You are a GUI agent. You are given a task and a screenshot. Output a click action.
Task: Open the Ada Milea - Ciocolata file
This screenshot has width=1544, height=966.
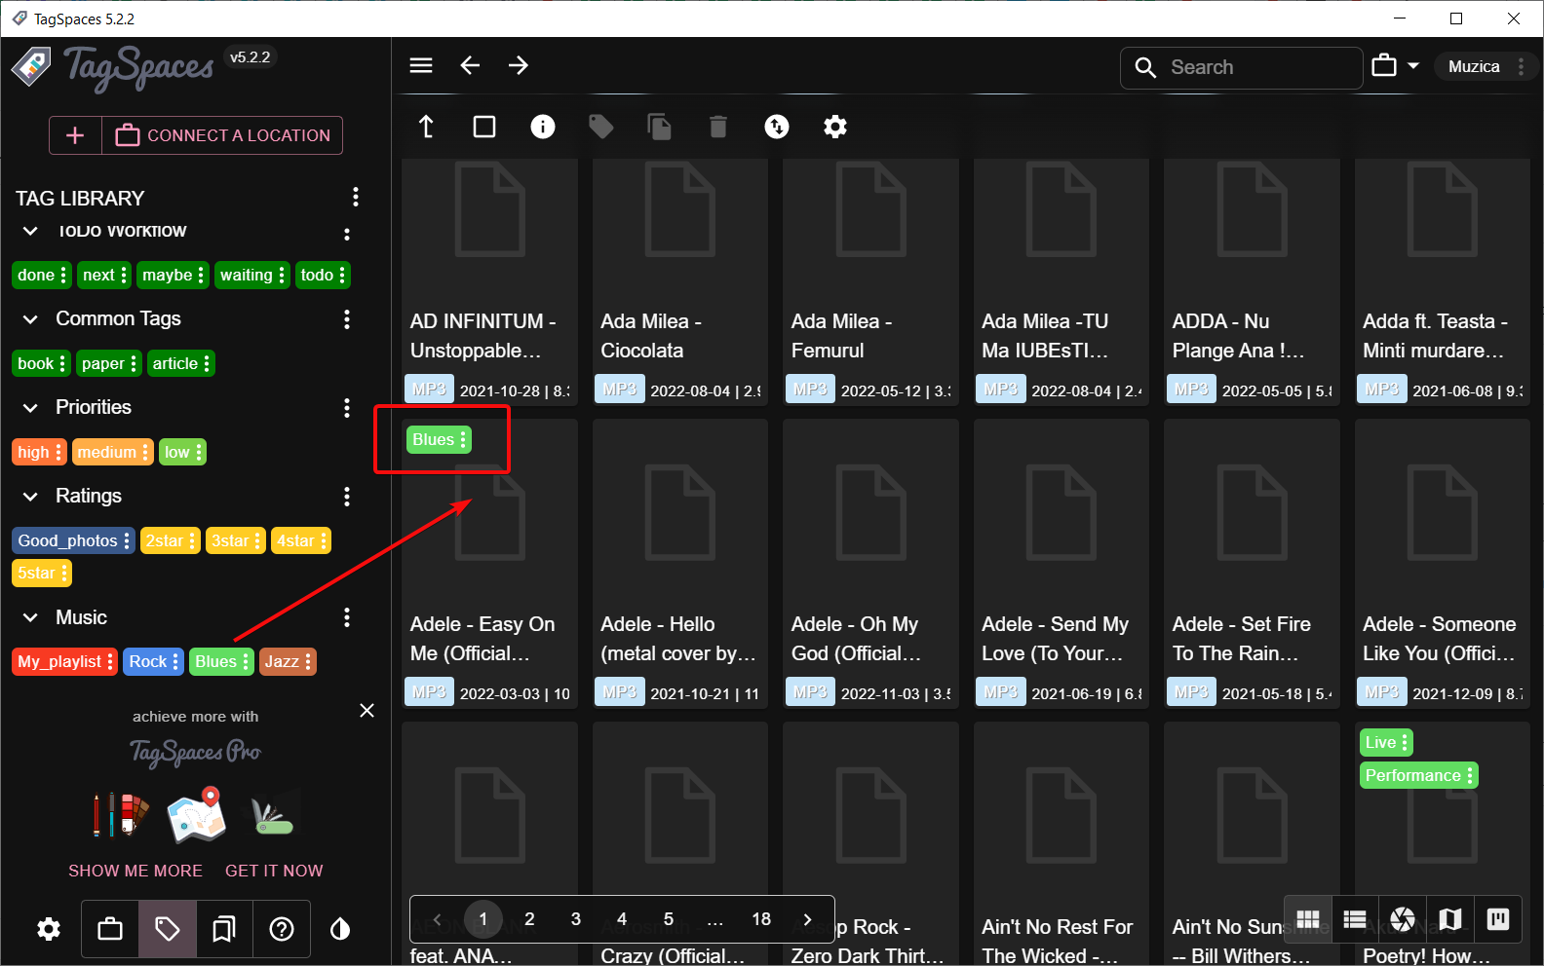679,280
